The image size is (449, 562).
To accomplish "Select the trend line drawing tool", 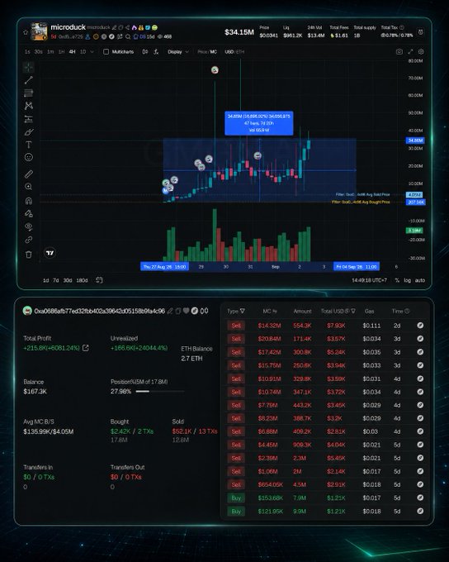I will pyautogui.click(x=29, y=80).
